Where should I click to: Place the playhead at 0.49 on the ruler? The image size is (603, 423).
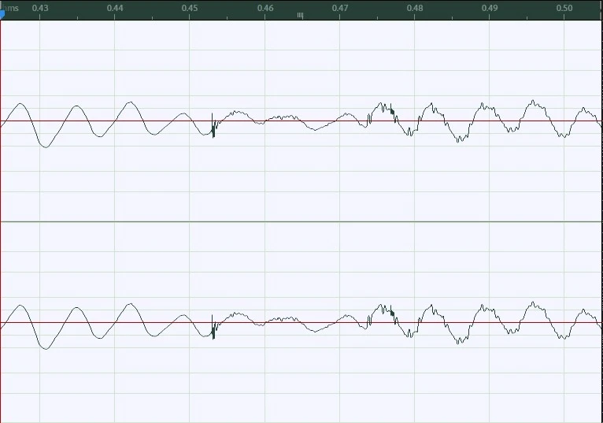(490, 8)
